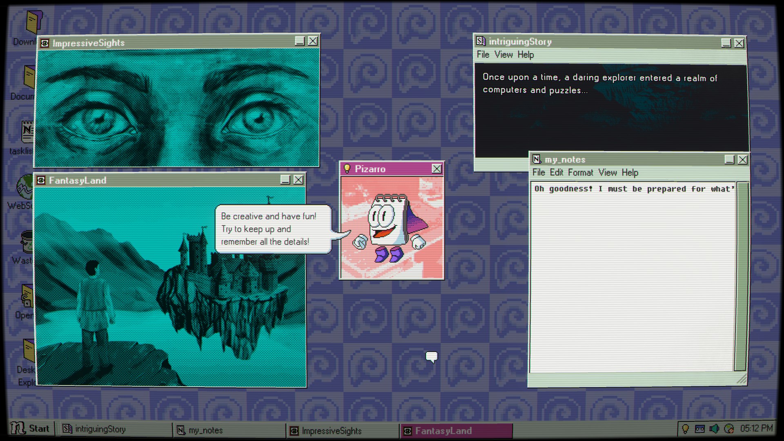Click the Start button spiral logo

[18, 428]
